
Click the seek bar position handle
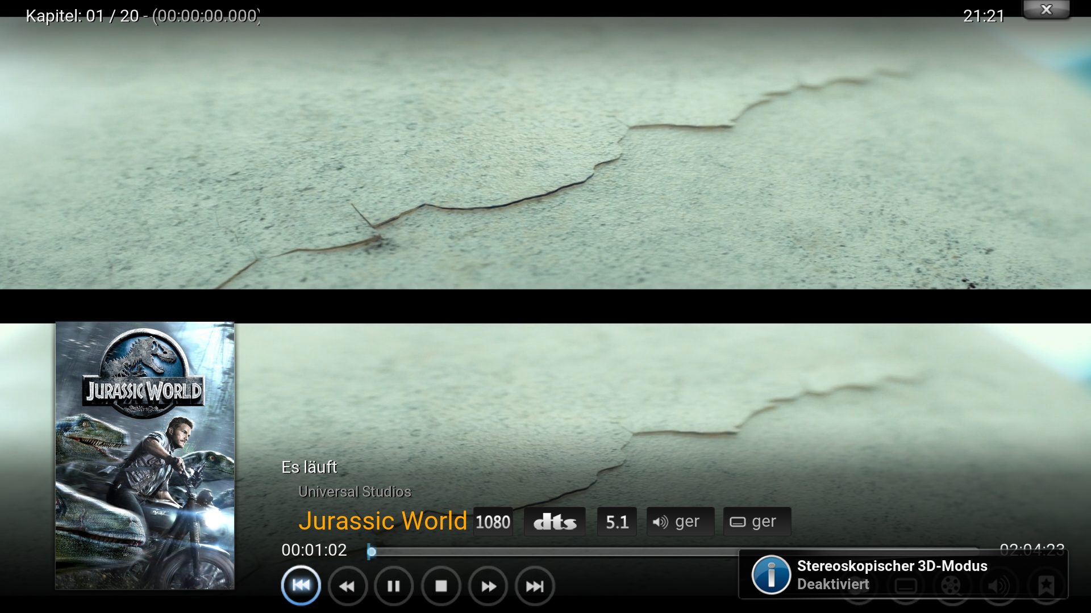371,551
